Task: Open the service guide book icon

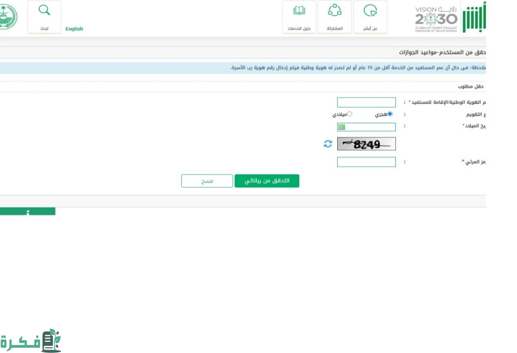Action: pos(299,11)
